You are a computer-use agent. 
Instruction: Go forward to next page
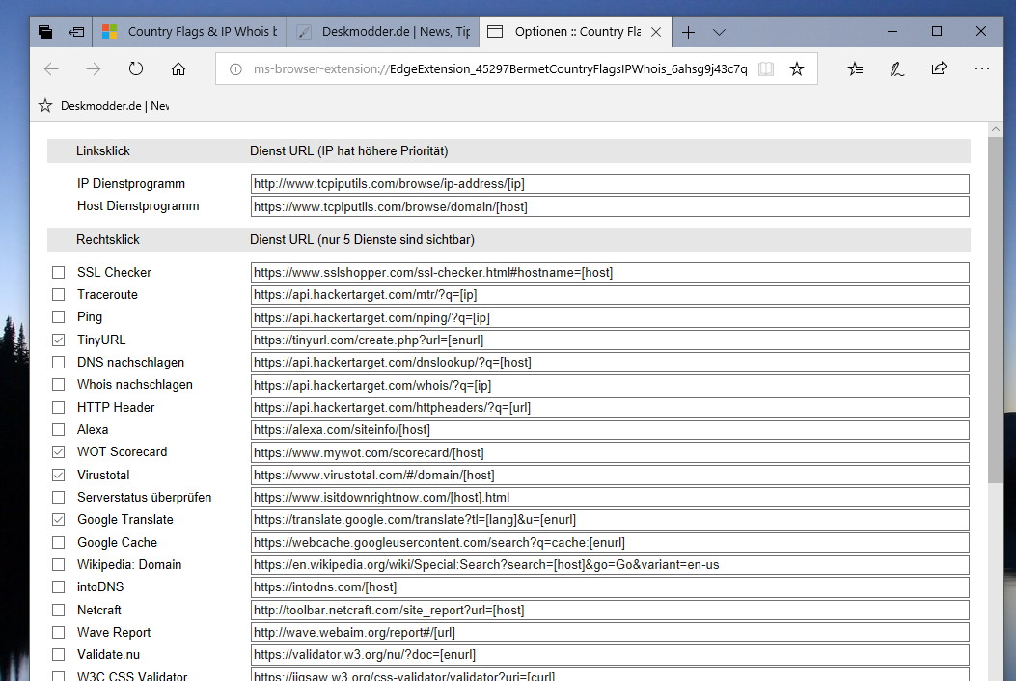[x=94, y=68]
